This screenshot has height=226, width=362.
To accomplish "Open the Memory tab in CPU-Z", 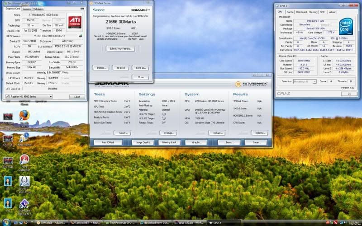I will click(313, 12).
